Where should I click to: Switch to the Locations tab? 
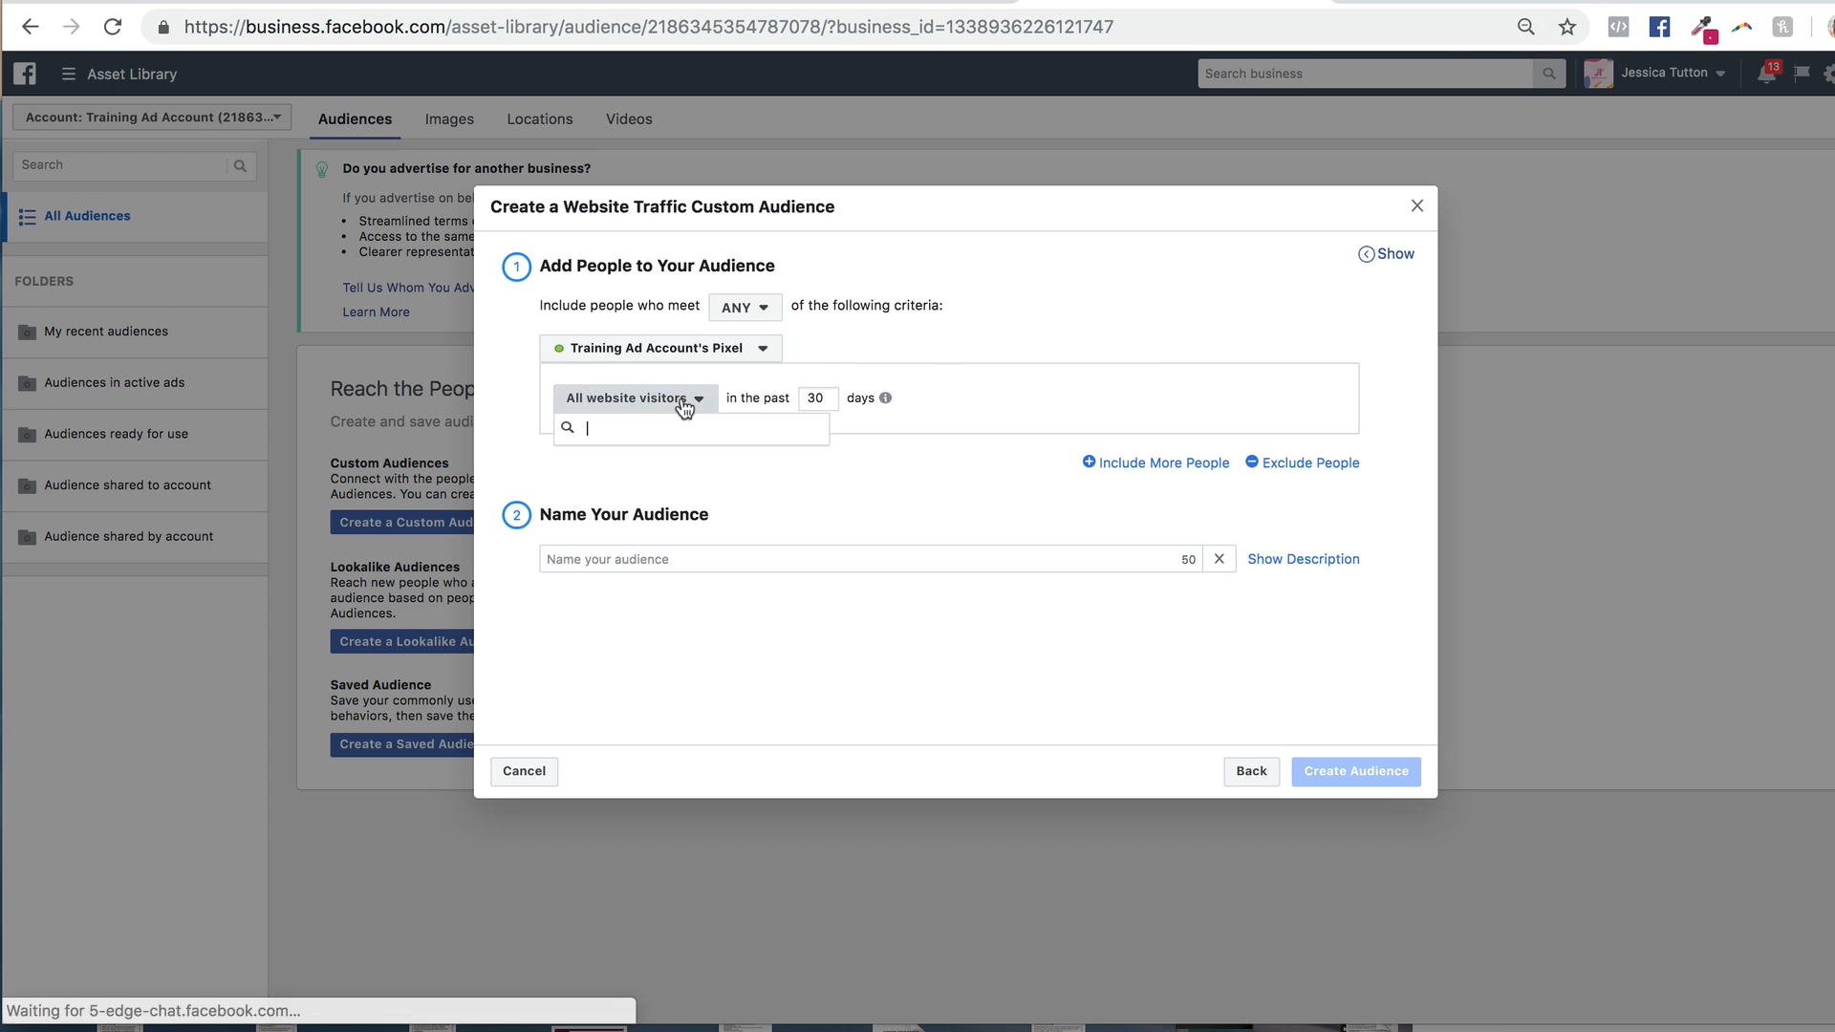point(540,118)
